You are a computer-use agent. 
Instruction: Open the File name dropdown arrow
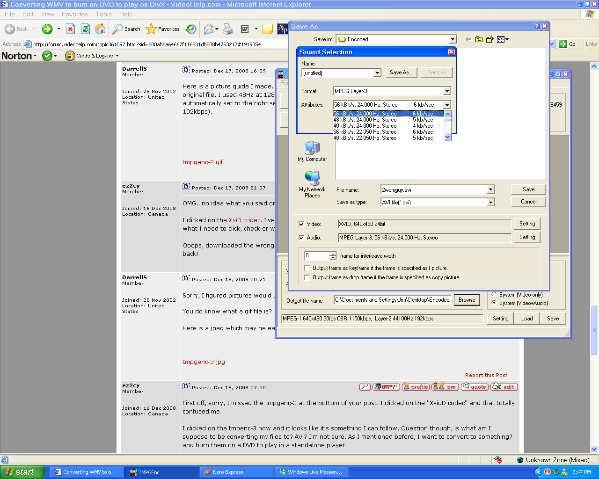coord(490,189)
